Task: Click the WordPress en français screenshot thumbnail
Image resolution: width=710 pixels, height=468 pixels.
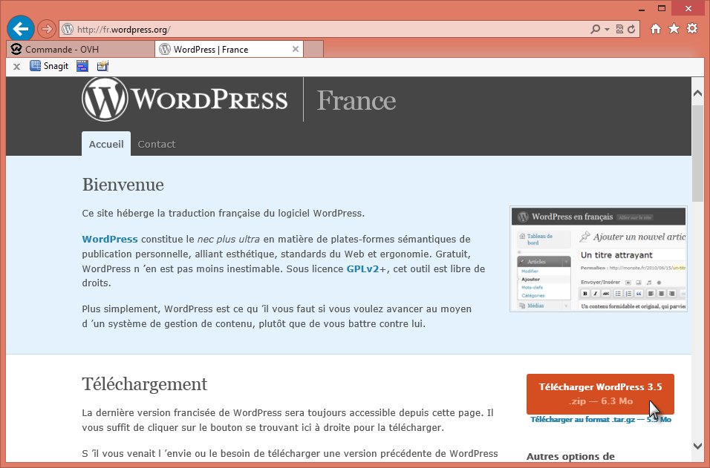Action: [x=598, y=259]
